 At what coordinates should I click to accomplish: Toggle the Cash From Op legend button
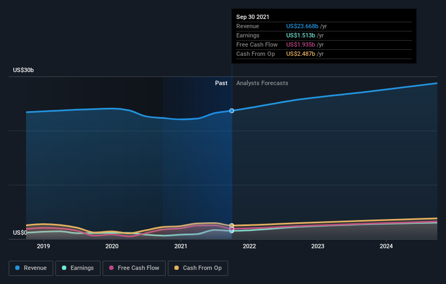(x=198, y=268)
